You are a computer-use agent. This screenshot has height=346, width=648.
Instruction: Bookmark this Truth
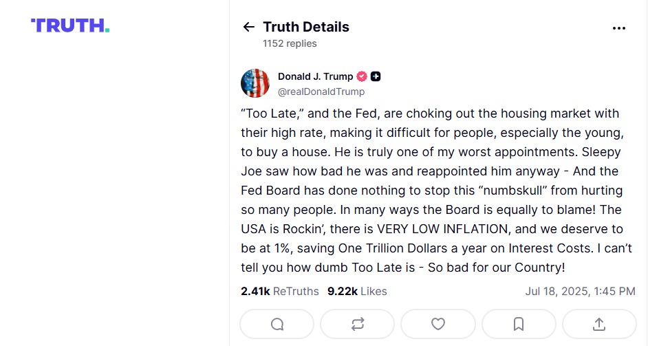point(519,324)
